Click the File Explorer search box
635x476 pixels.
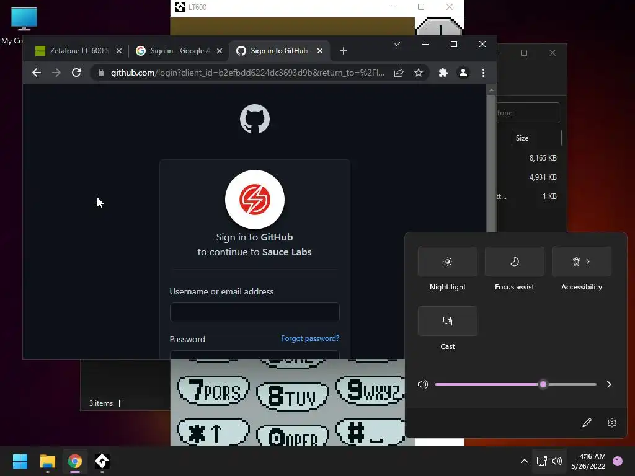(x=528, y=113)
